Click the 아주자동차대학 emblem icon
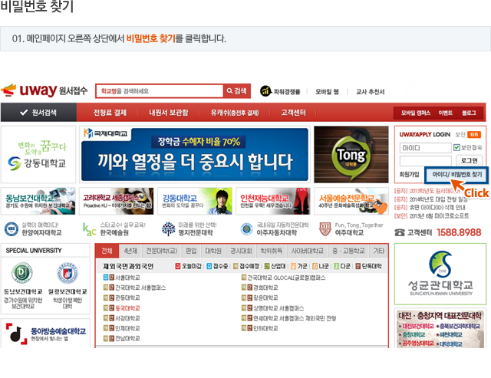Viewport: 491px width, 378px height. pyautogui.click(x=246, y=229)
